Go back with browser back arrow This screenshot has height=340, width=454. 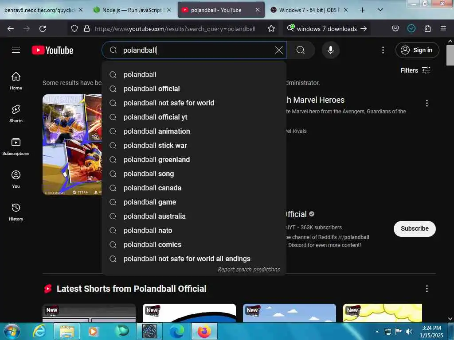(11, 29)
